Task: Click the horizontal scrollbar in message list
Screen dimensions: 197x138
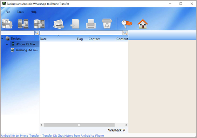Action: (84, 125)
